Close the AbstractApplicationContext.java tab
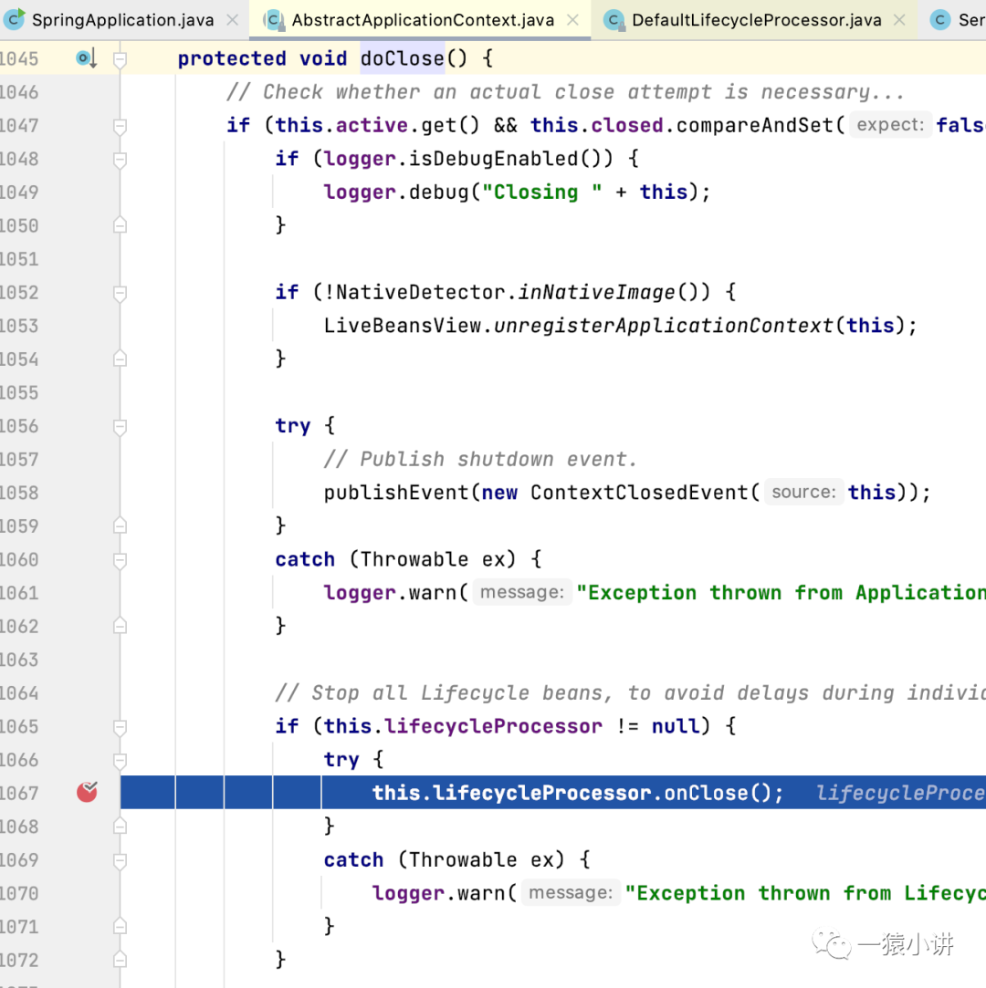 [572, 20]
